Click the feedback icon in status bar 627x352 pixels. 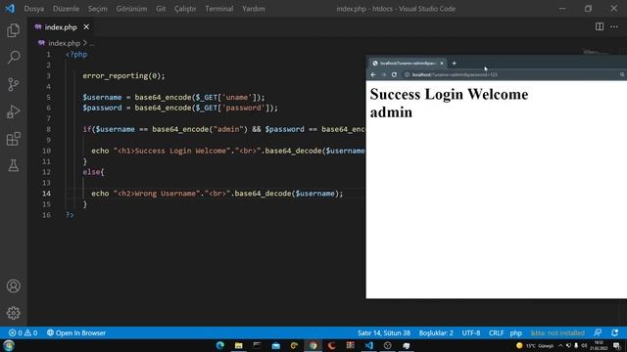click(x=598, y=332)
